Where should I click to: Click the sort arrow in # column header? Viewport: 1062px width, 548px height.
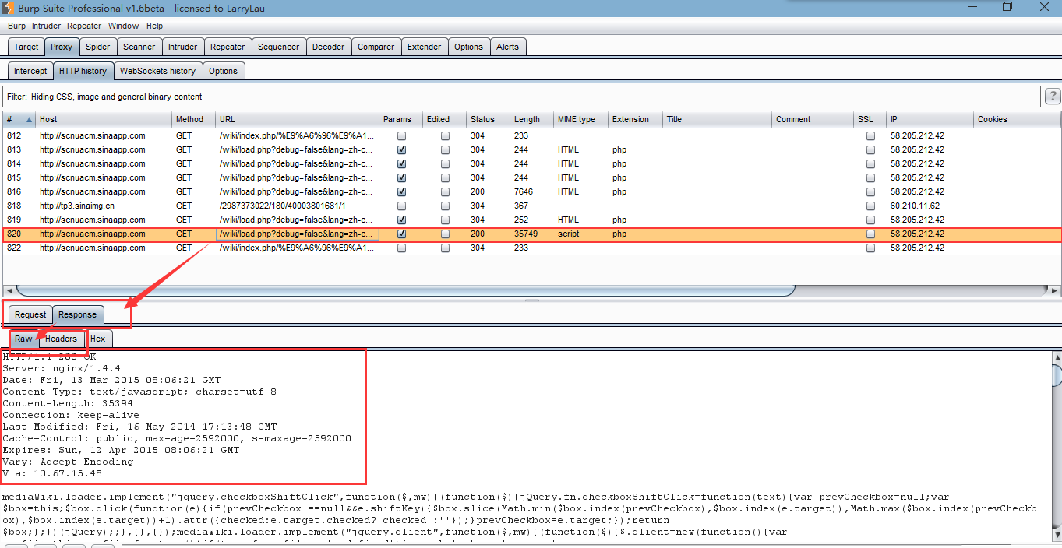(30, 120)
